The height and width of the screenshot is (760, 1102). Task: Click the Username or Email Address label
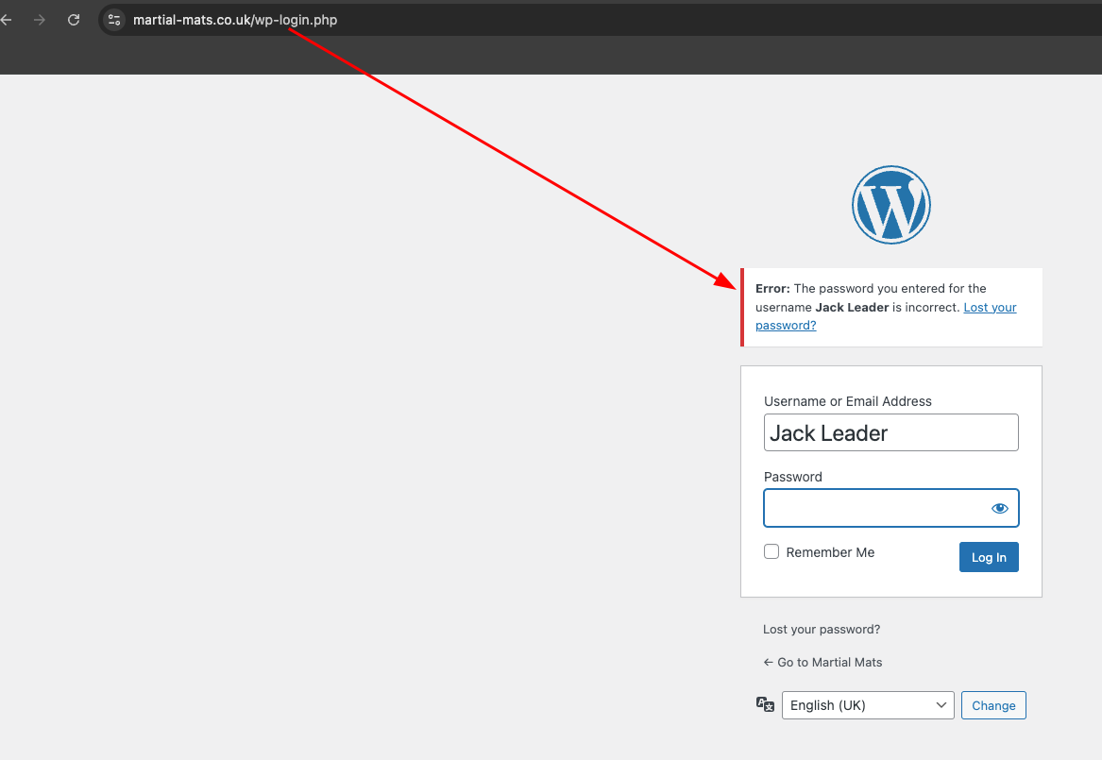(x=848, y=401)
